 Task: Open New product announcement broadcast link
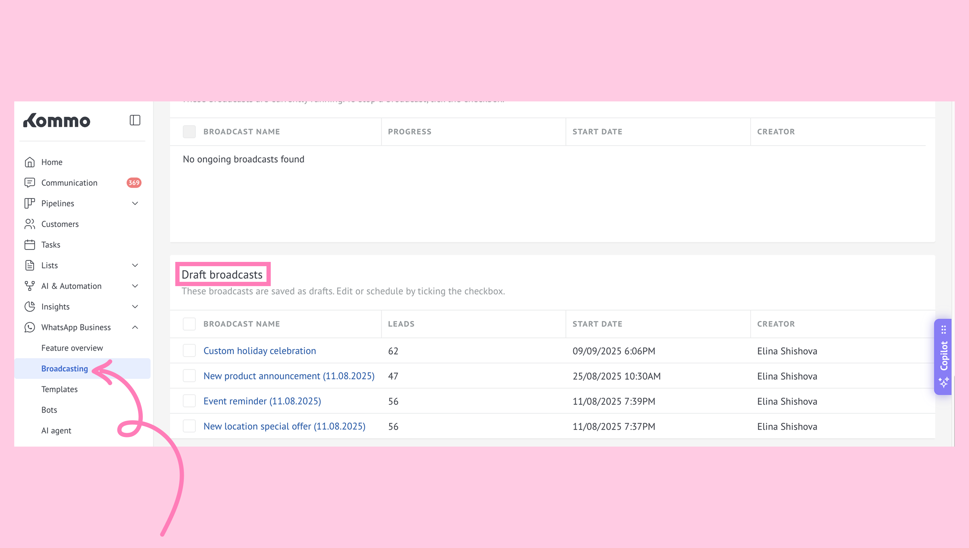pyautogui.click(x=289, y=376)
